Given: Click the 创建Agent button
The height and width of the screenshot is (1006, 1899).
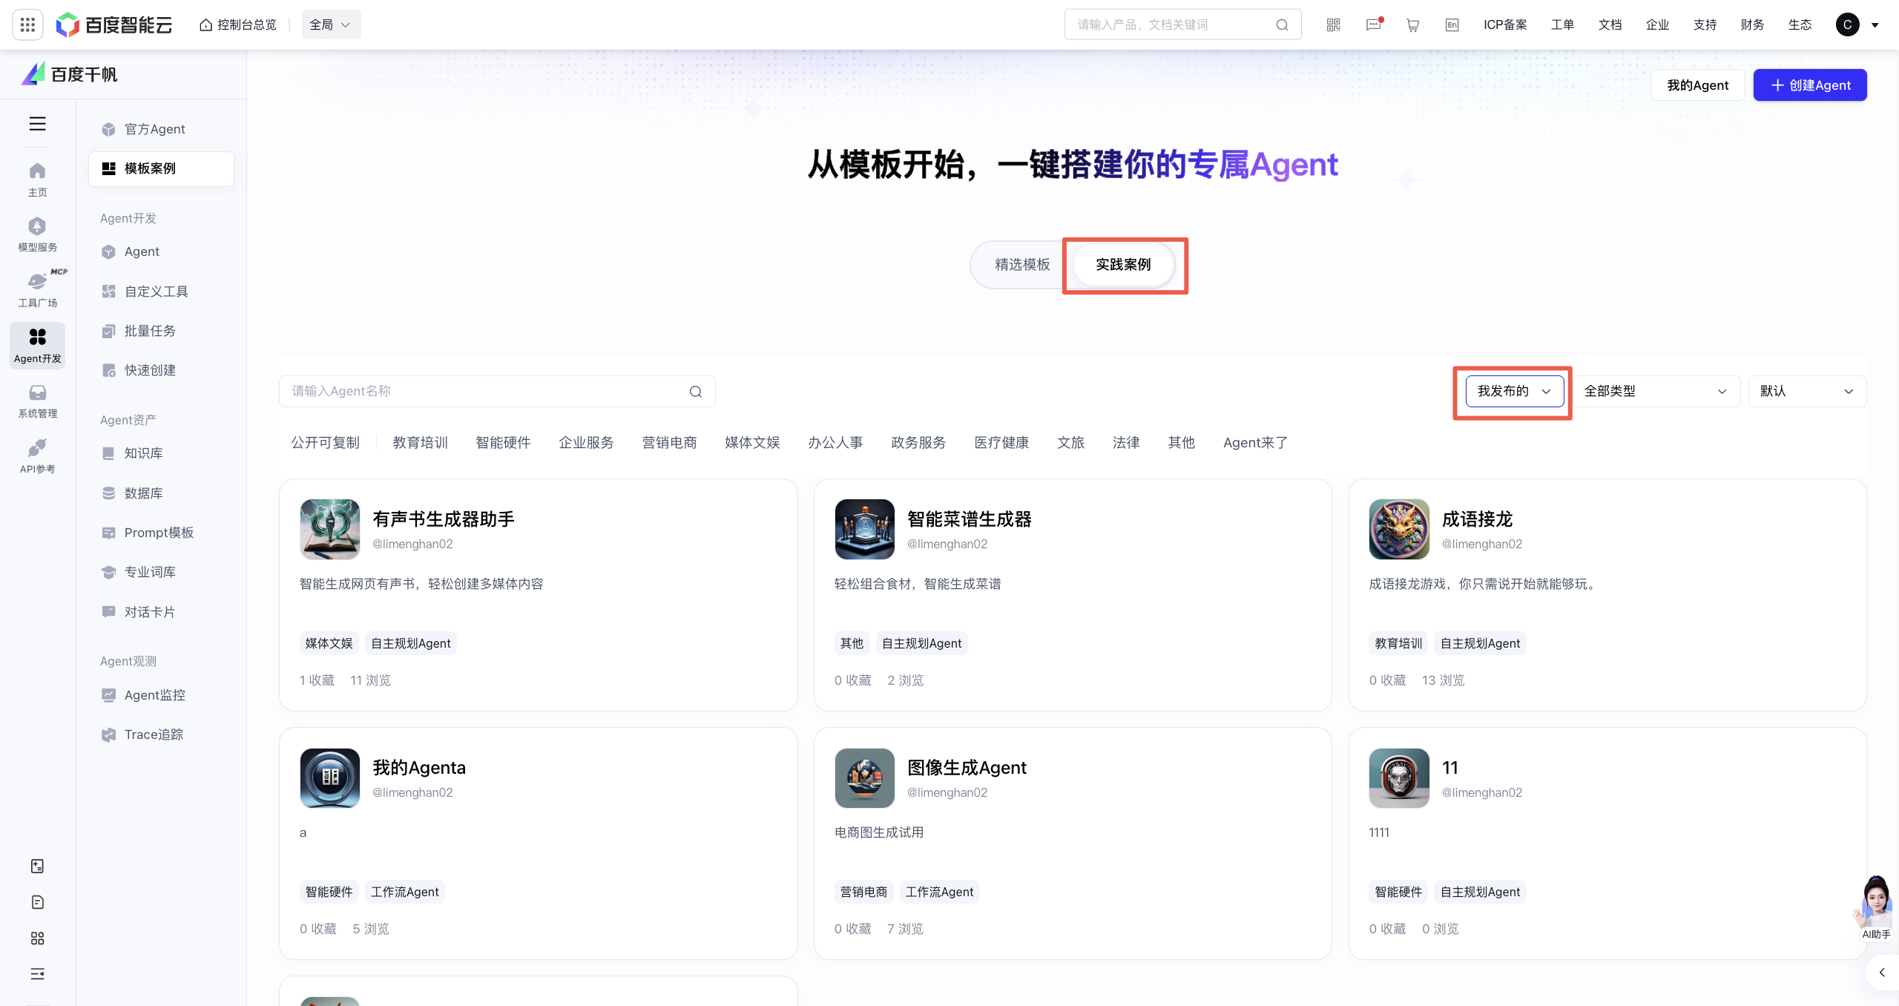Looking at the screenshot, I should (1810, 85).
